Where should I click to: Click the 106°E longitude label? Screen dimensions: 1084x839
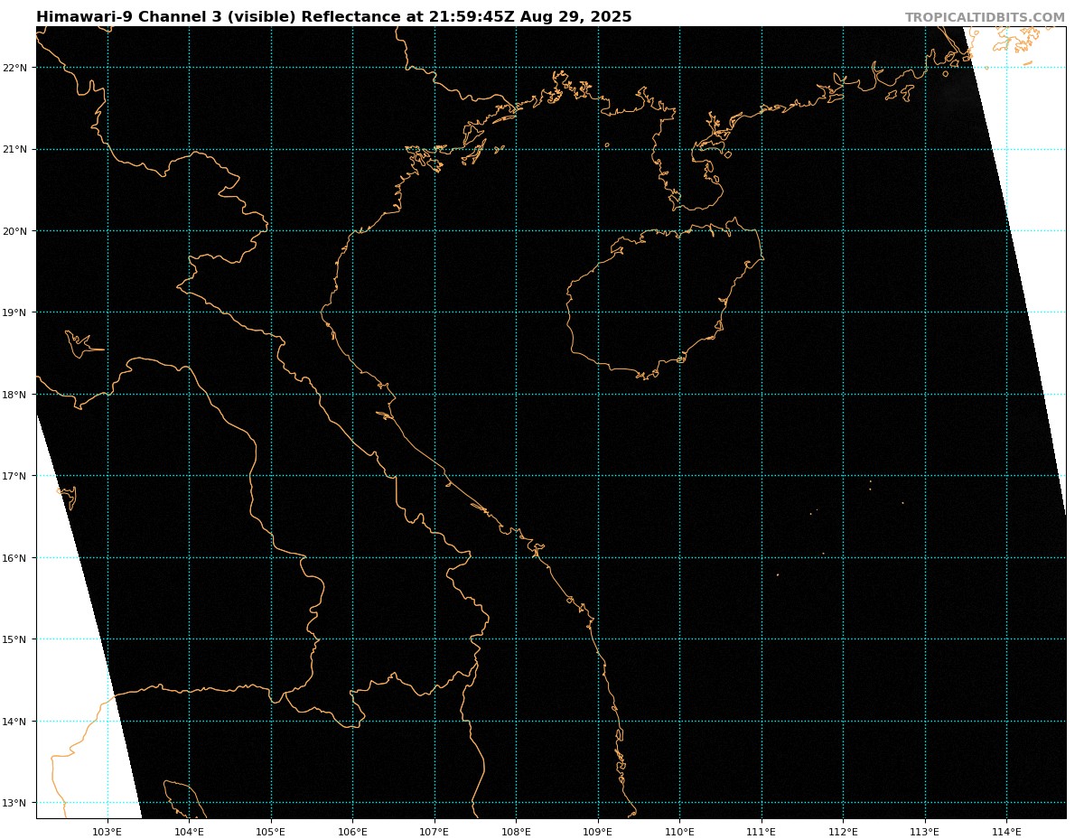coord(352,832)
